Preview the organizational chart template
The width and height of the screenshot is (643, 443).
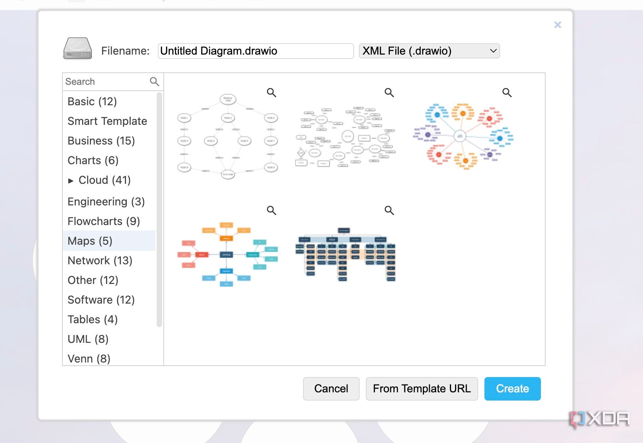[389, 210]
